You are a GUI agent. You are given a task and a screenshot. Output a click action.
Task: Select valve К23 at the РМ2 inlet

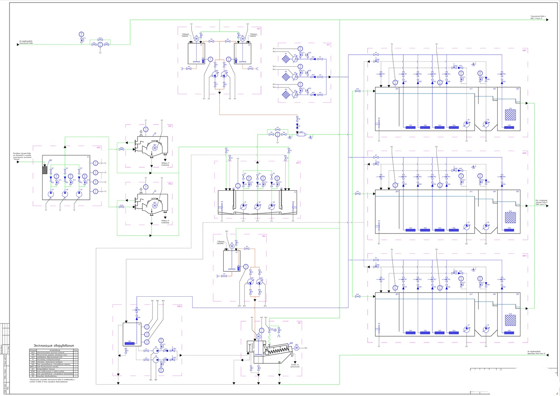[x=121, y=207]
